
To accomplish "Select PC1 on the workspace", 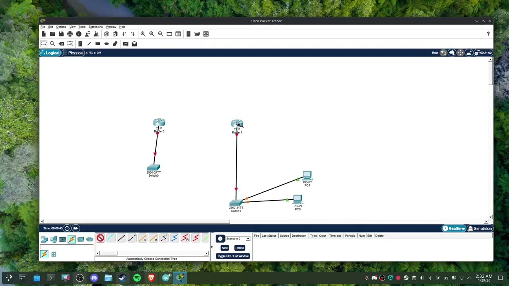I will click(x=307, y=176).
